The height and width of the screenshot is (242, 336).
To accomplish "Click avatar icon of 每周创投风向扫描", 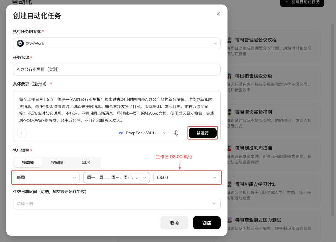I will (x=230, y=148).
